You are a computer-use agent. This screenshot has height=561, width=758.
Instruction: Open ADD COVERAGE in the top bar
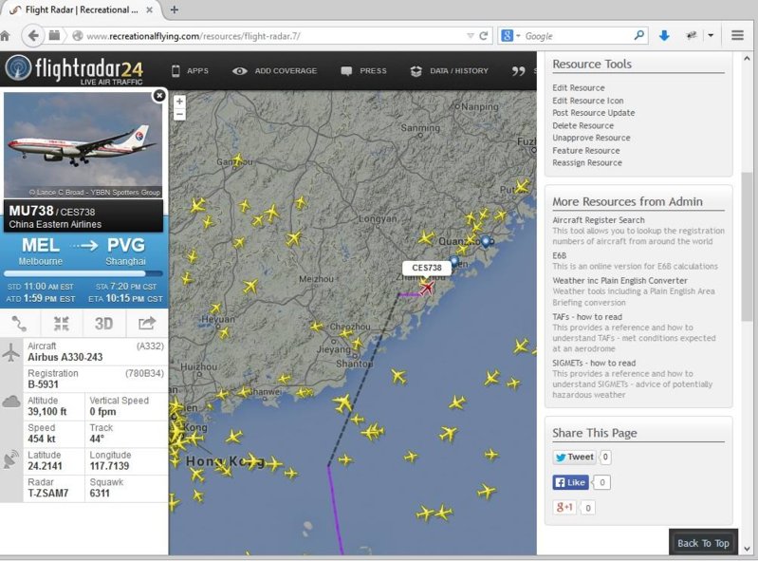(274, 71)
